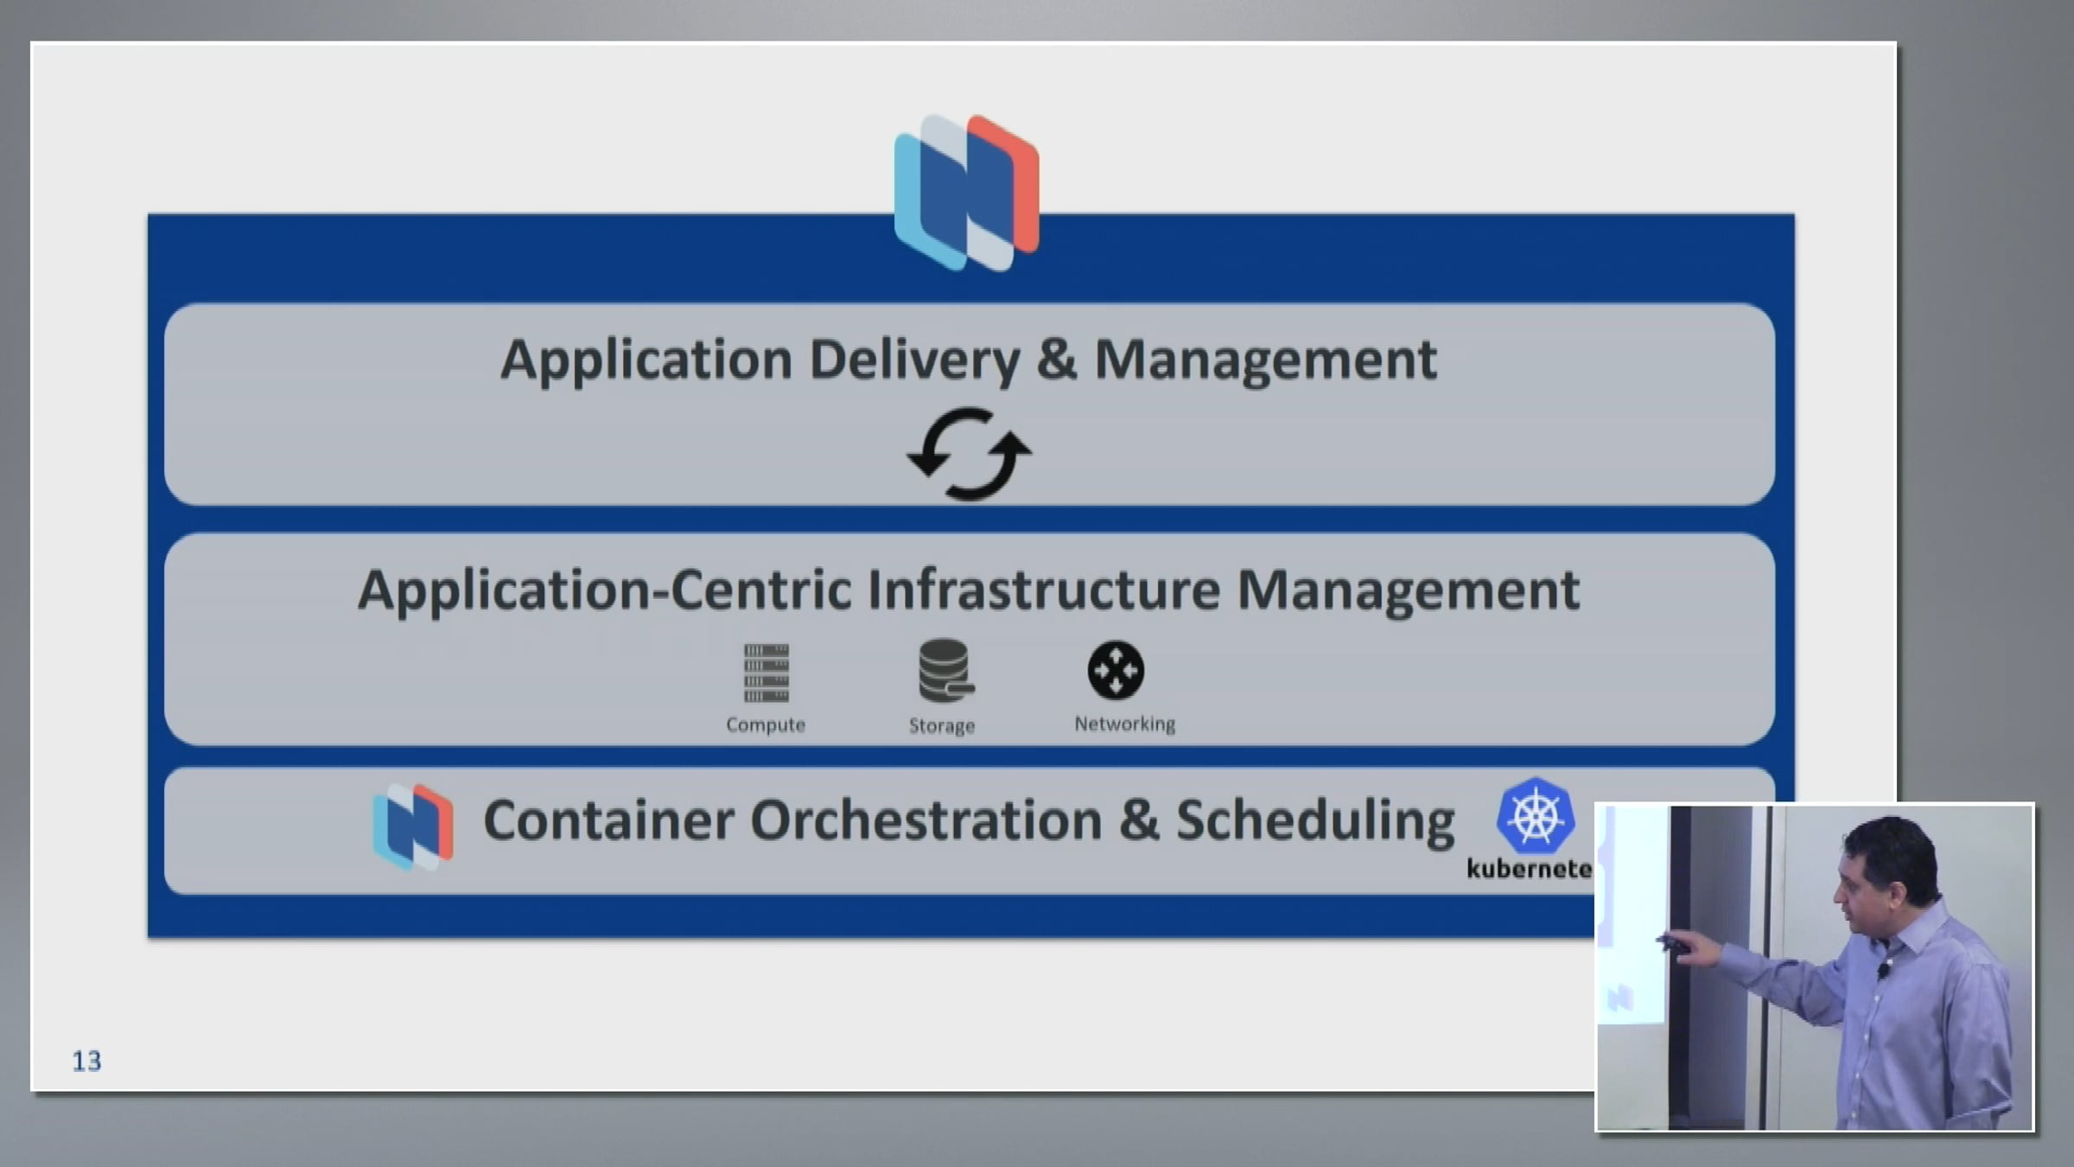The width and height of the screenshot is (2074, 1167).
Task: Click Container Orchestration & Scheduling text
Action: point(968,820)
